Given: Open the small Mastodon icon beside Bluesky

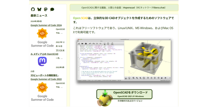Looking at the screenshot, I should pyautogui.click(x=46, y=9).
